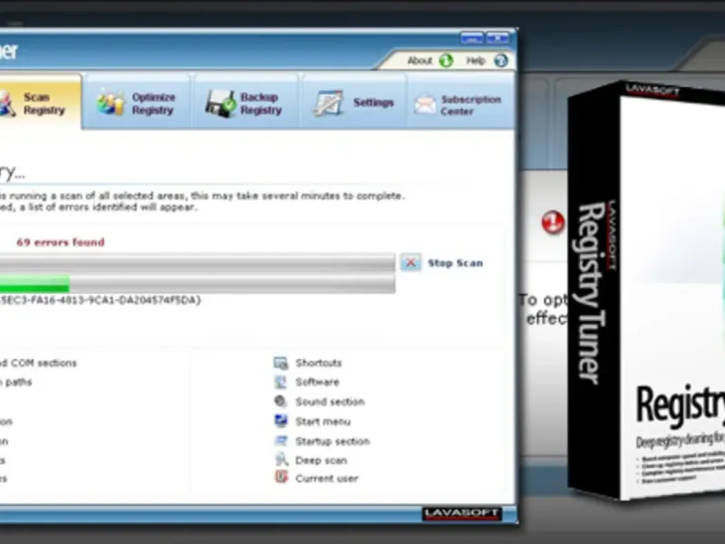Select the Start menu text label
725x544 pixels.
(x=323, y=422)
